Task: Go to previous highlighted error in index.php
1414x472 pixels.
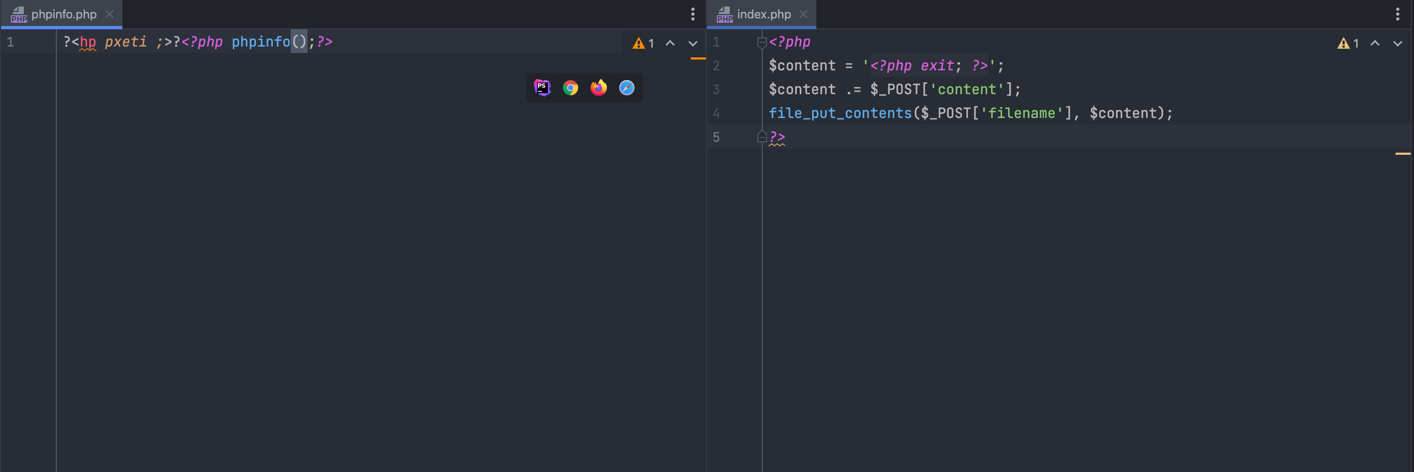Action: click(1374, 43)
